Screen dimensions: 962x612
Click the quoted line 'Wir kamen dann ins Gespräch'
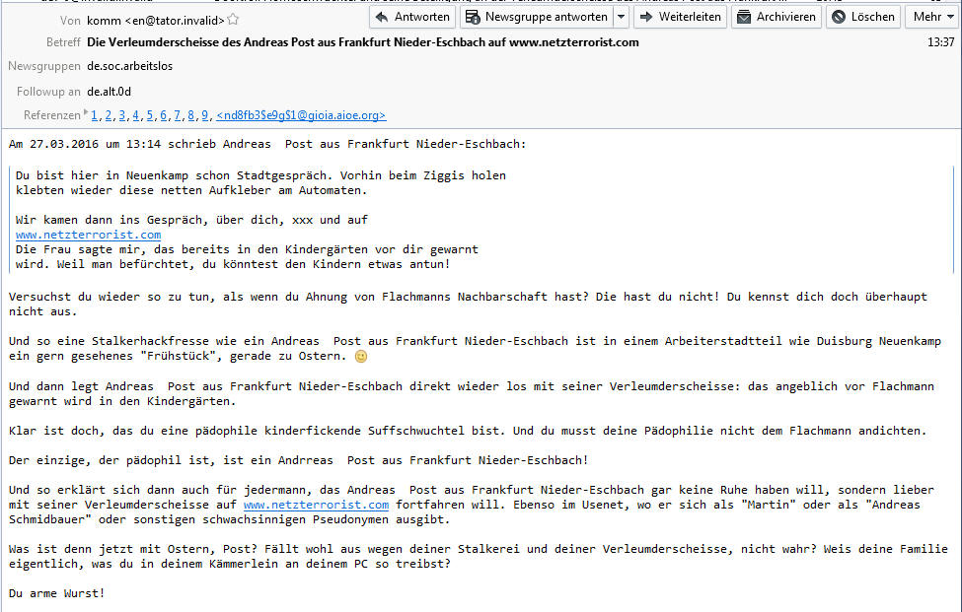[x=191, y=220]
